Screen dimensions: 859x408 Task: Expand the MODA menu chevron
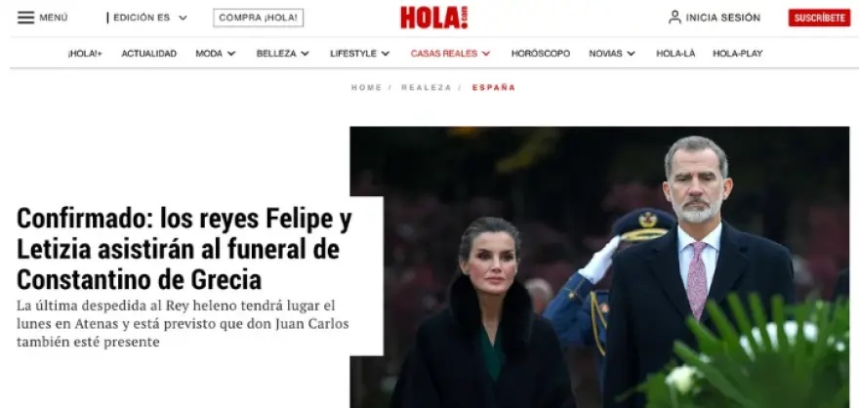pyautogui.click(x=231, y=54)
